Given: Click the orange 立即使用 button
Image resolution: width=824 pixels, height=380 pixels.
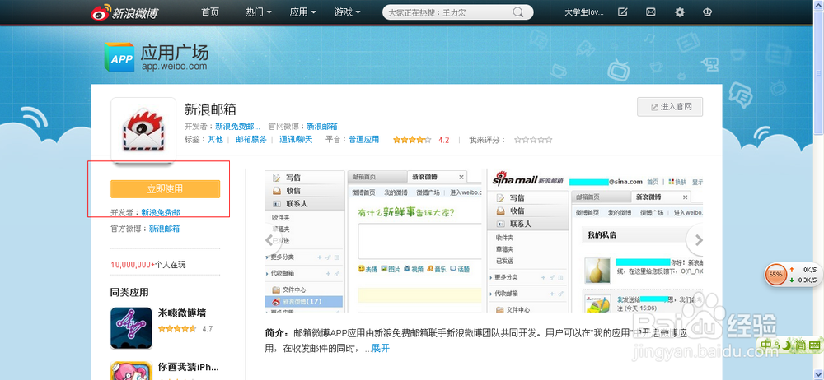Looking at the screenshot, I should coord(165,189).
